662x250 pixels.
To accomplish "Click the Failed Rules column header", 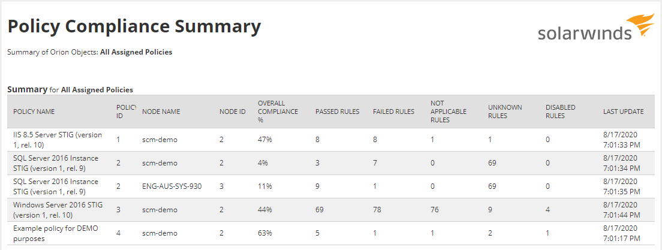I will (393, 112).
